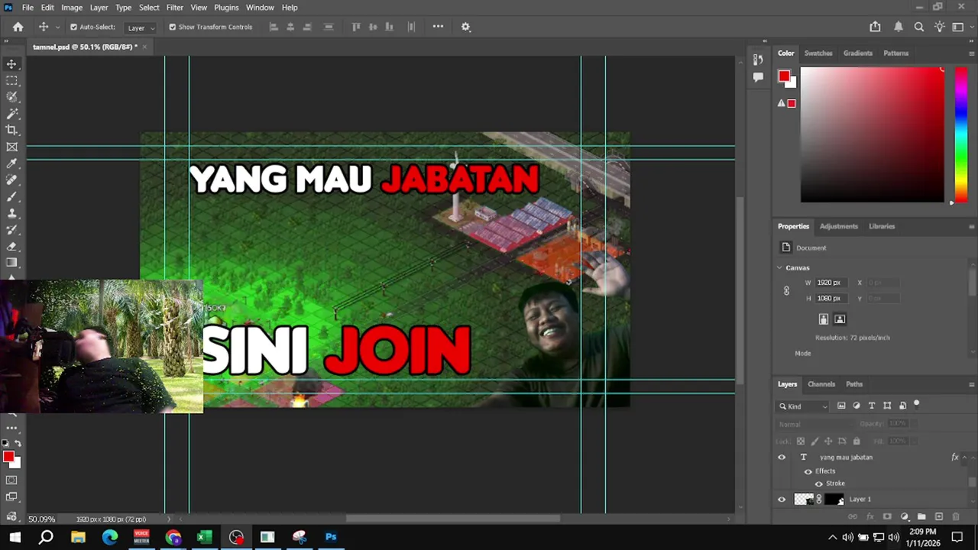Screen dimensions: 978x550
Task: Select the History Brush tool
Action: [x=11, y=230]
